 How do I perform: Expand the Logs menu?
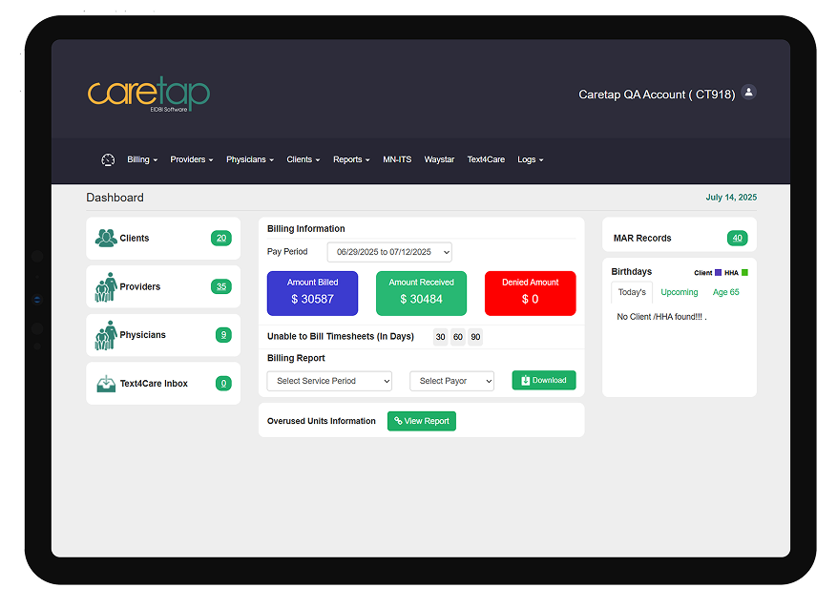click(530, 159)
